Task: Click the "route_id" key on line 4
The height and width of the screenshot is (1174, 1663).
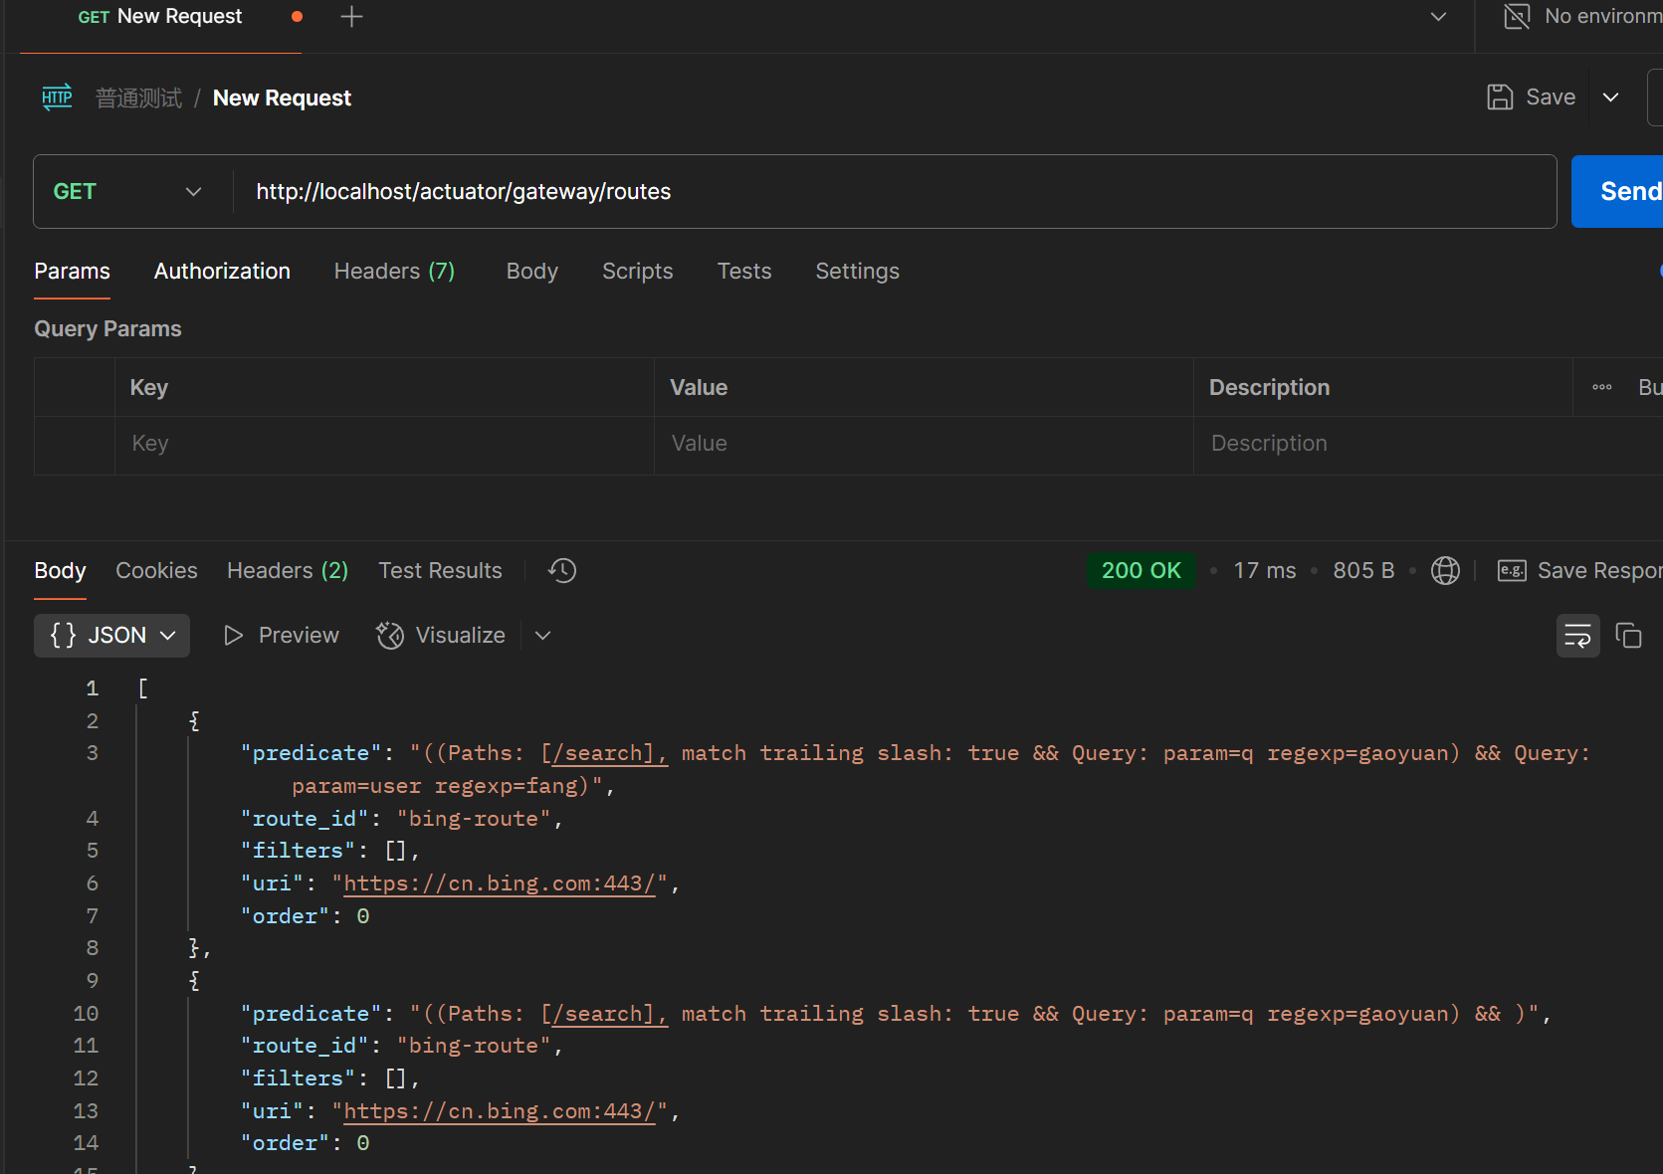Action: (305, 819)
